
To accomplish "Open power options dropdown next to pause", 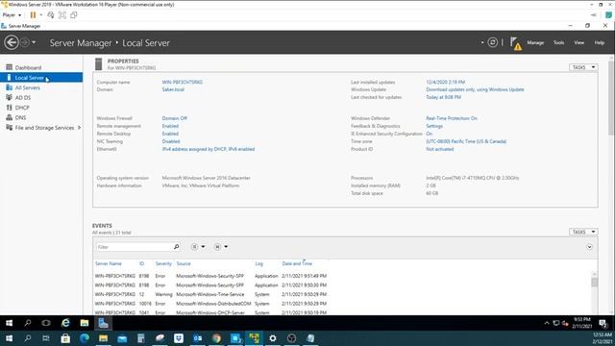I will point(41,15).
